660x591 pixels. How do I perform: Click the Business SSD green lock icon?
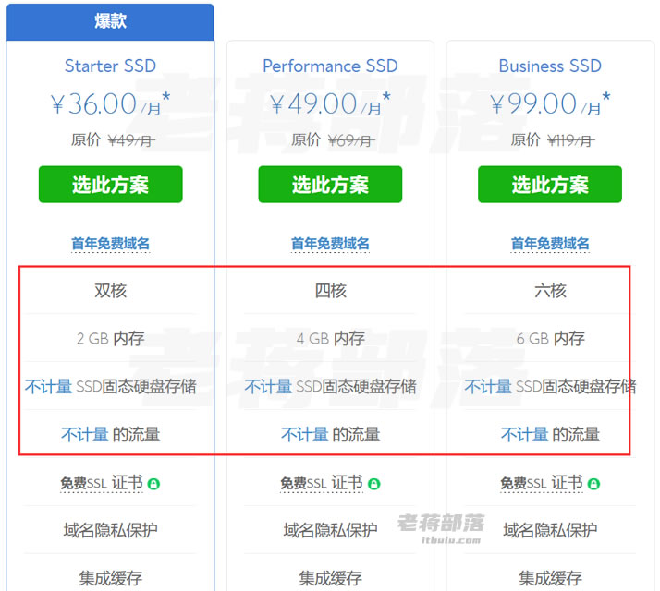(x=593, y=484)
